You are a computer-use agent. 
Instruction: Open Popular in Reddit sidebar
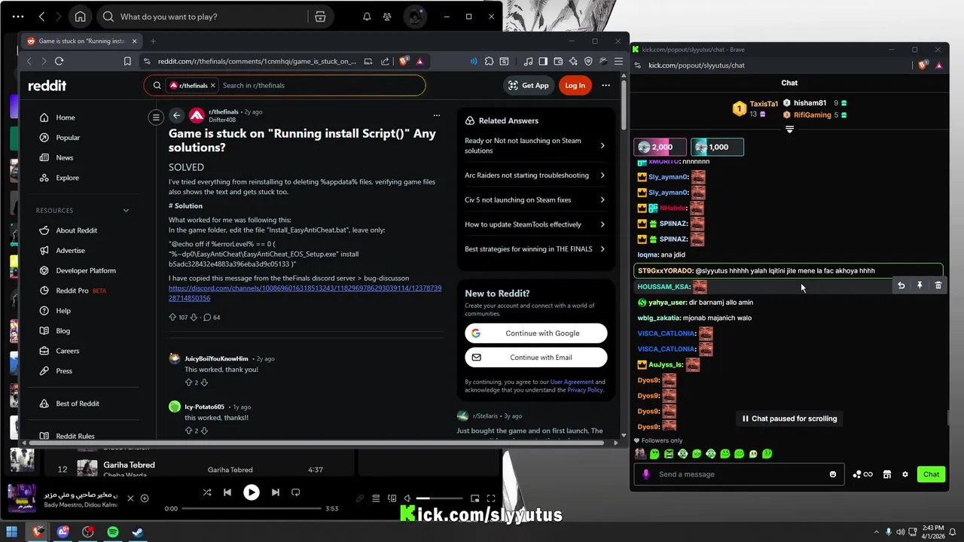68,138
